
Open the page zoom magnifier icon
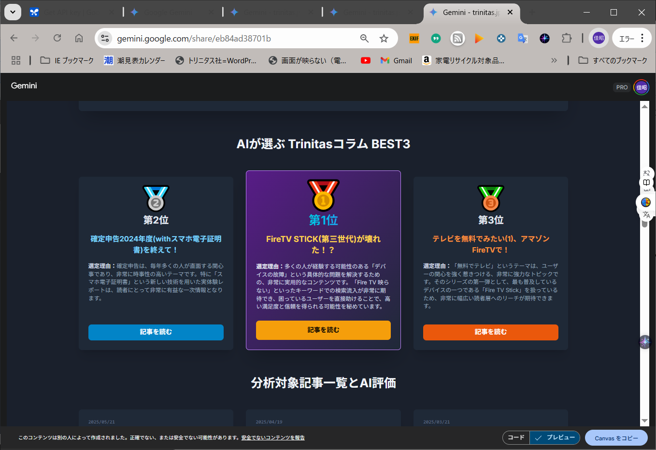[364, 38]
